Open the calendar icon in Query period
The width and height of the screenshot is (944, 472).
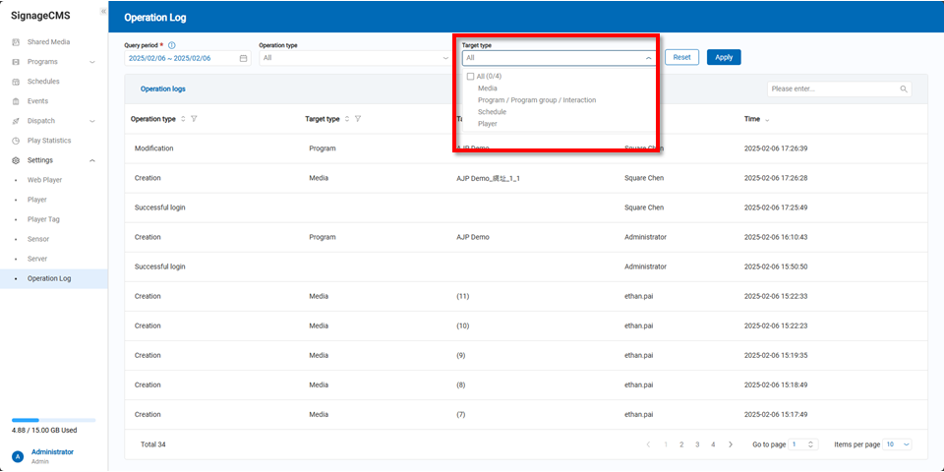(x=244, y=58)
